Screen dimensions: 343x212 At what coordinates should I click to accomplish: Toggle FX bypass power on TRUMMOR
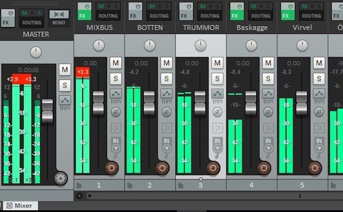(189, 6)
